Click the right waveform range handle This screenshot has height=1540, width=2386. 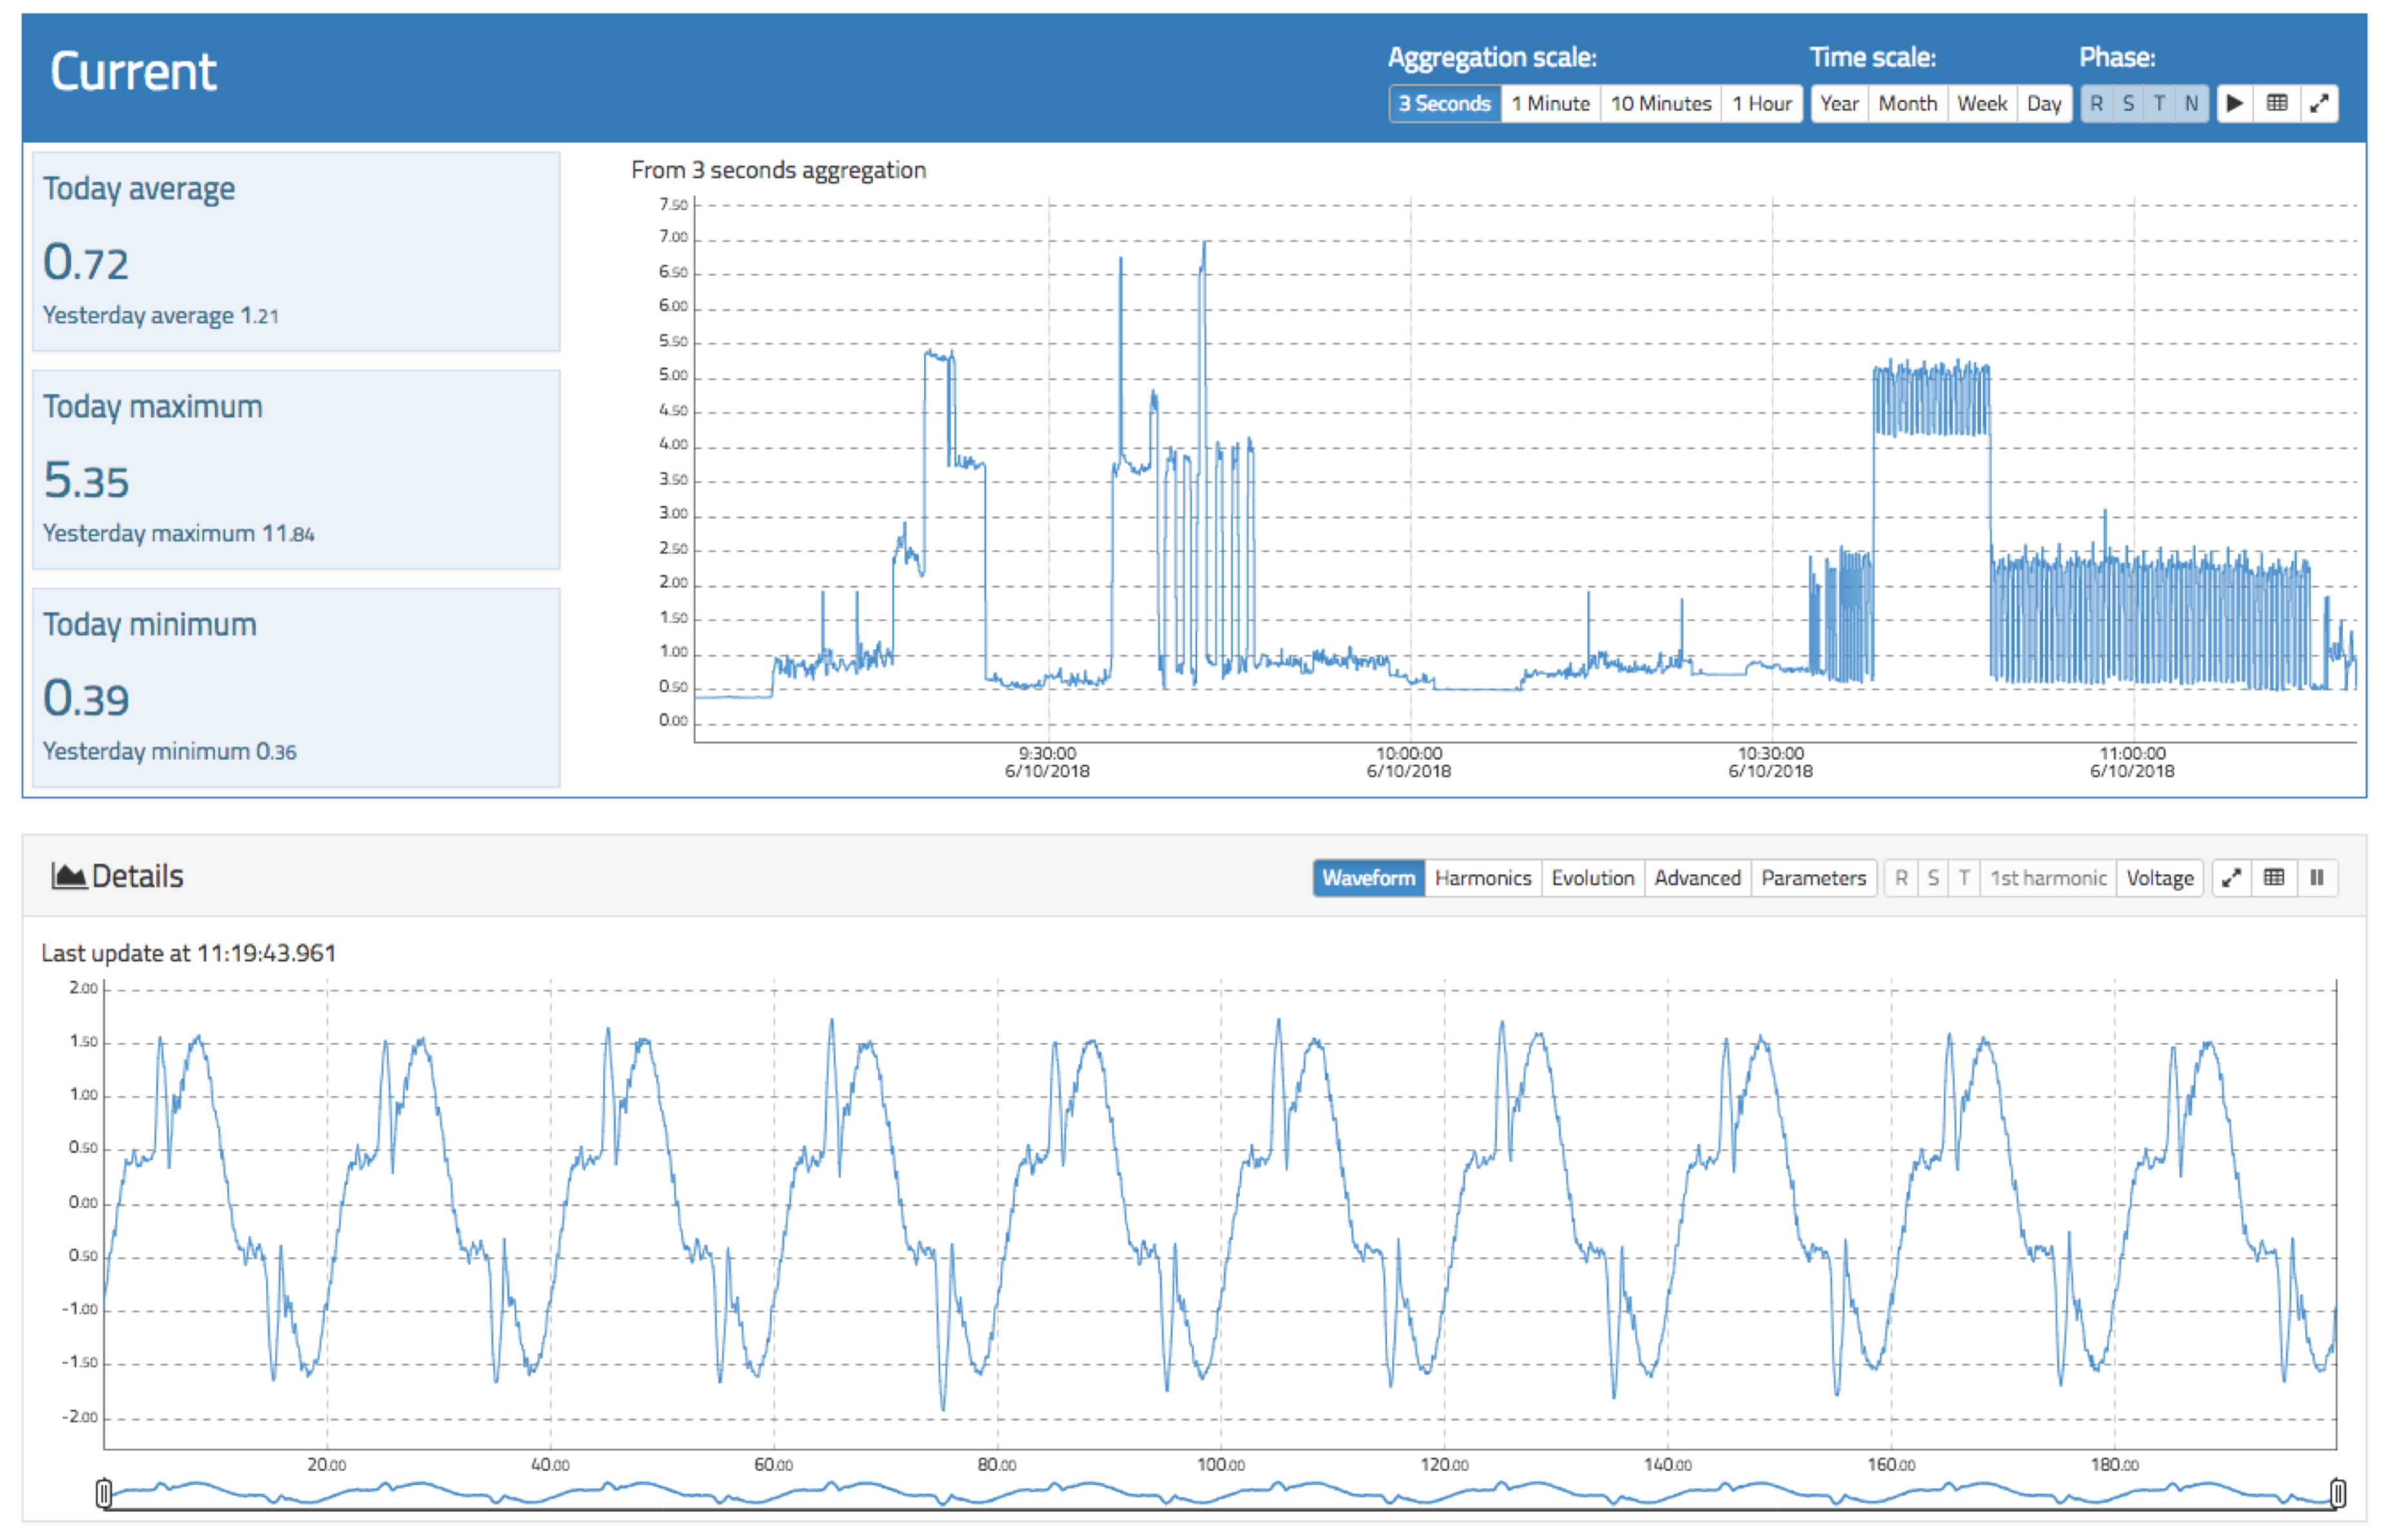(x=2338, y=1493)
